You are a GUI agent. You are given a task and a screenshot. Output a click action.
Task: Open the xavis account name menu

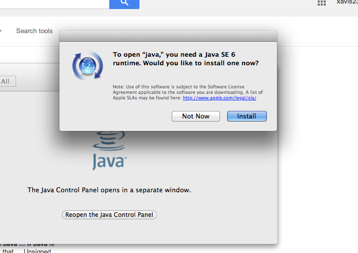[347, 3]
